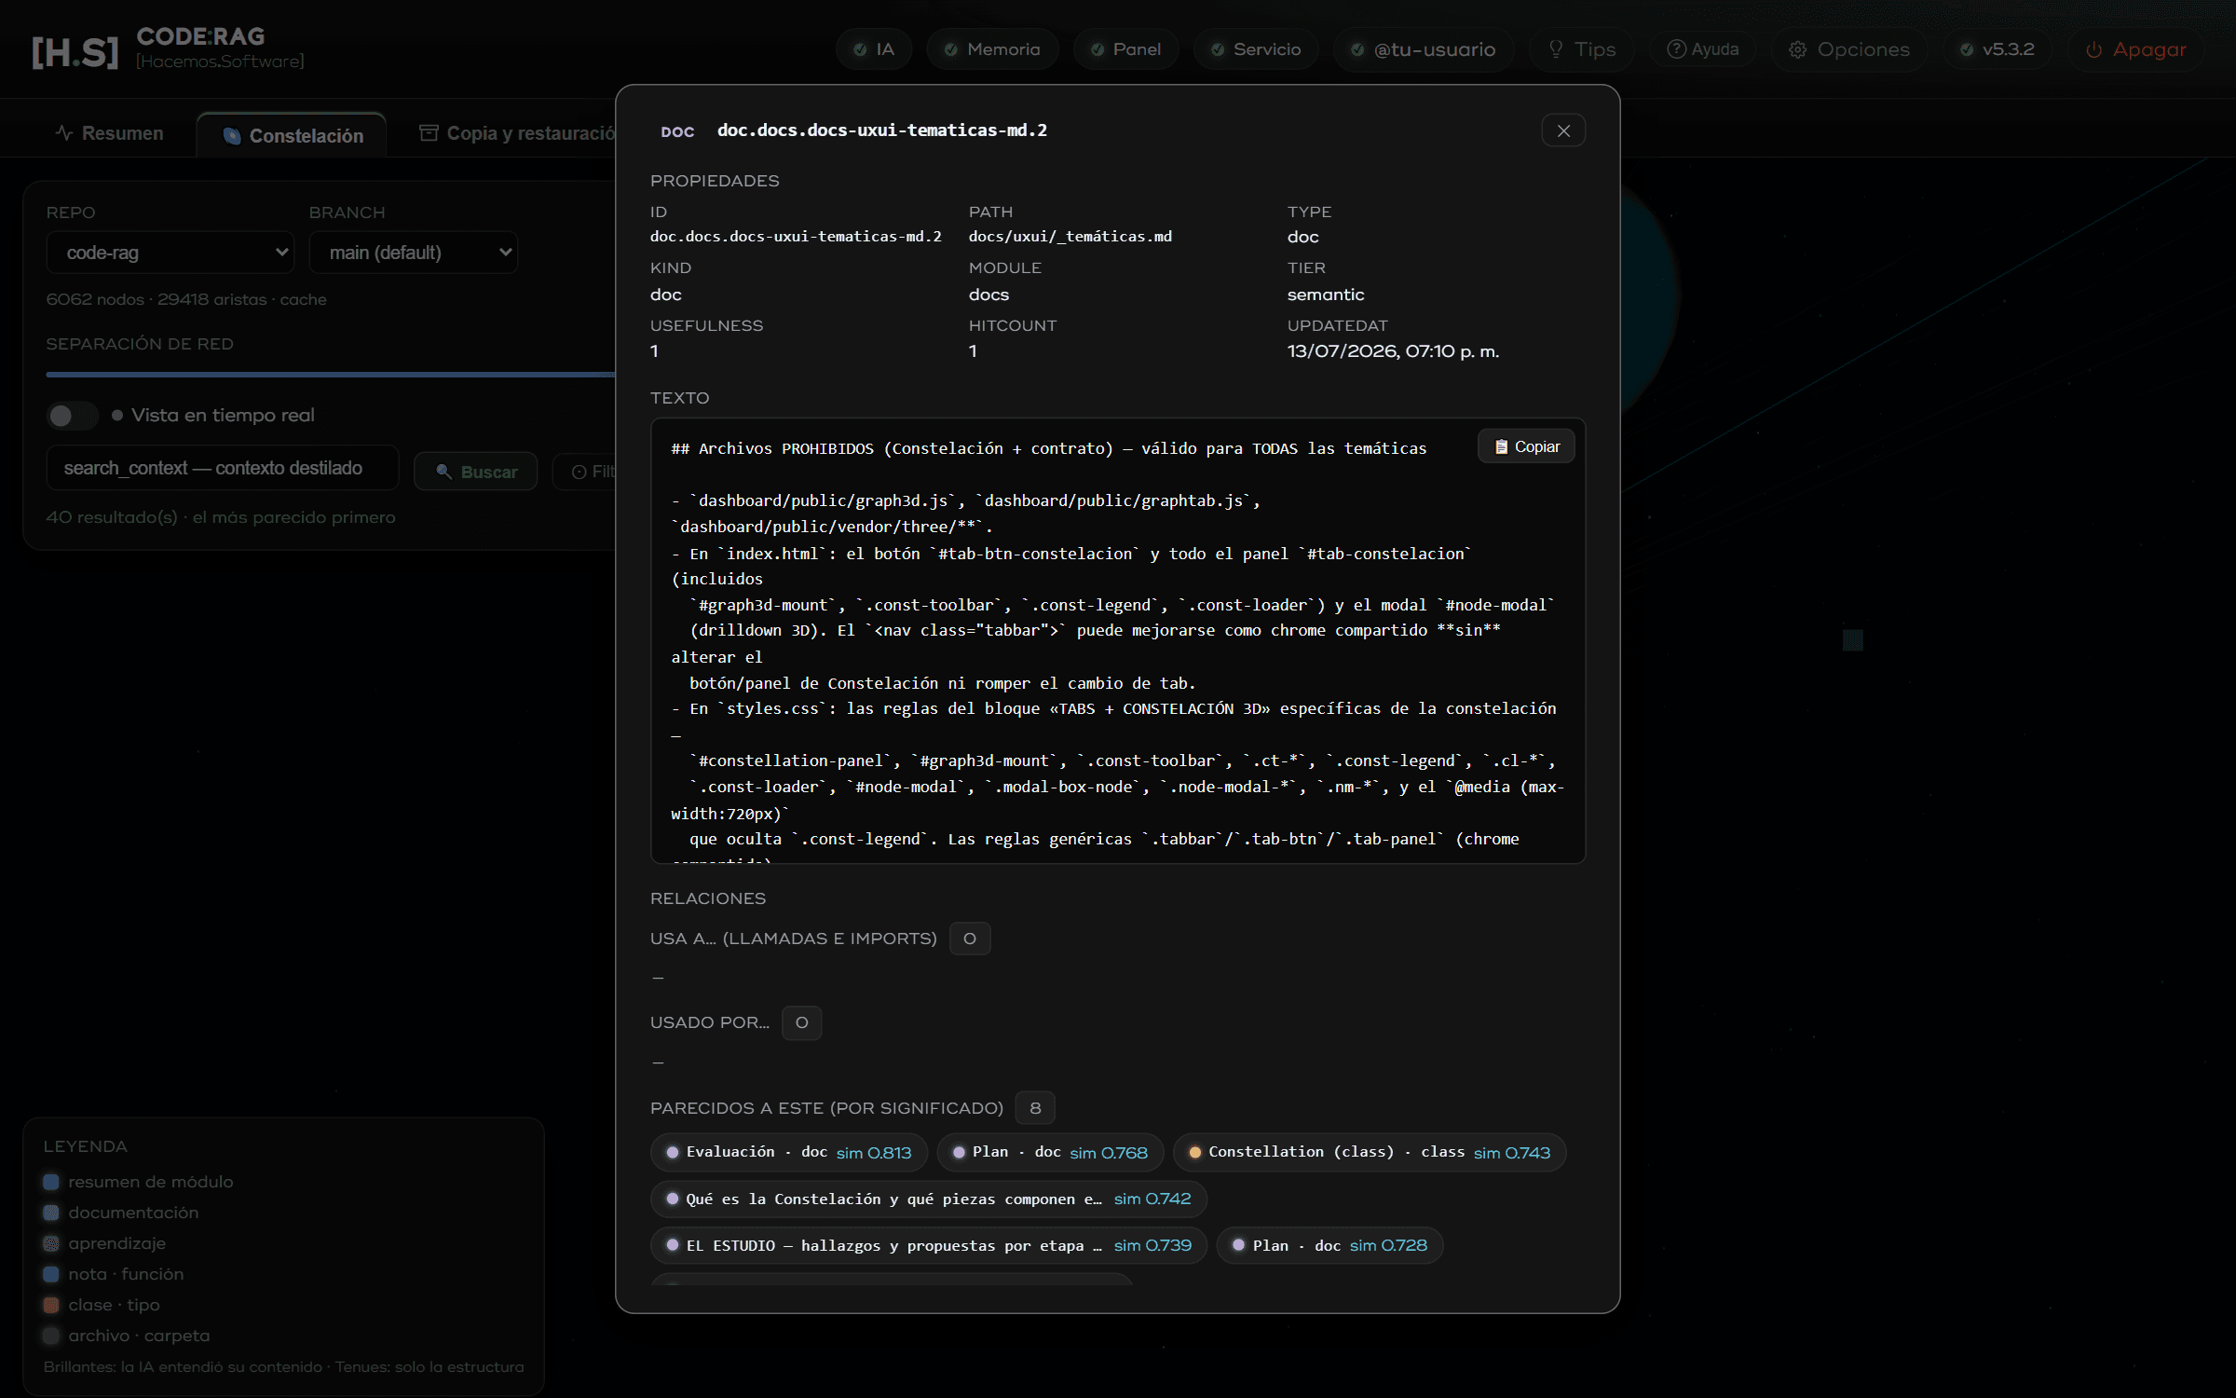Viewport: 2236px width, 1398px height.
Task: Open the BRANCH main (default) dropdown
Action: tap(413, 252)
